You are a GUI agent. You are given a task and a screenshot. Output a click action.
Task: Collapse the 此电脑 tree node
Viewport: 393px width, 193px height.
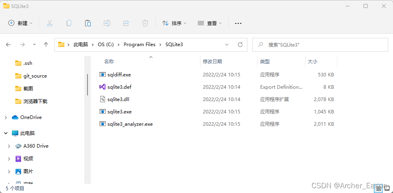[6, 133]
